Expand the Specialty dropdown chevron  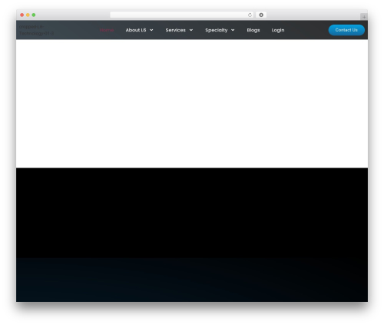[233, 30]
